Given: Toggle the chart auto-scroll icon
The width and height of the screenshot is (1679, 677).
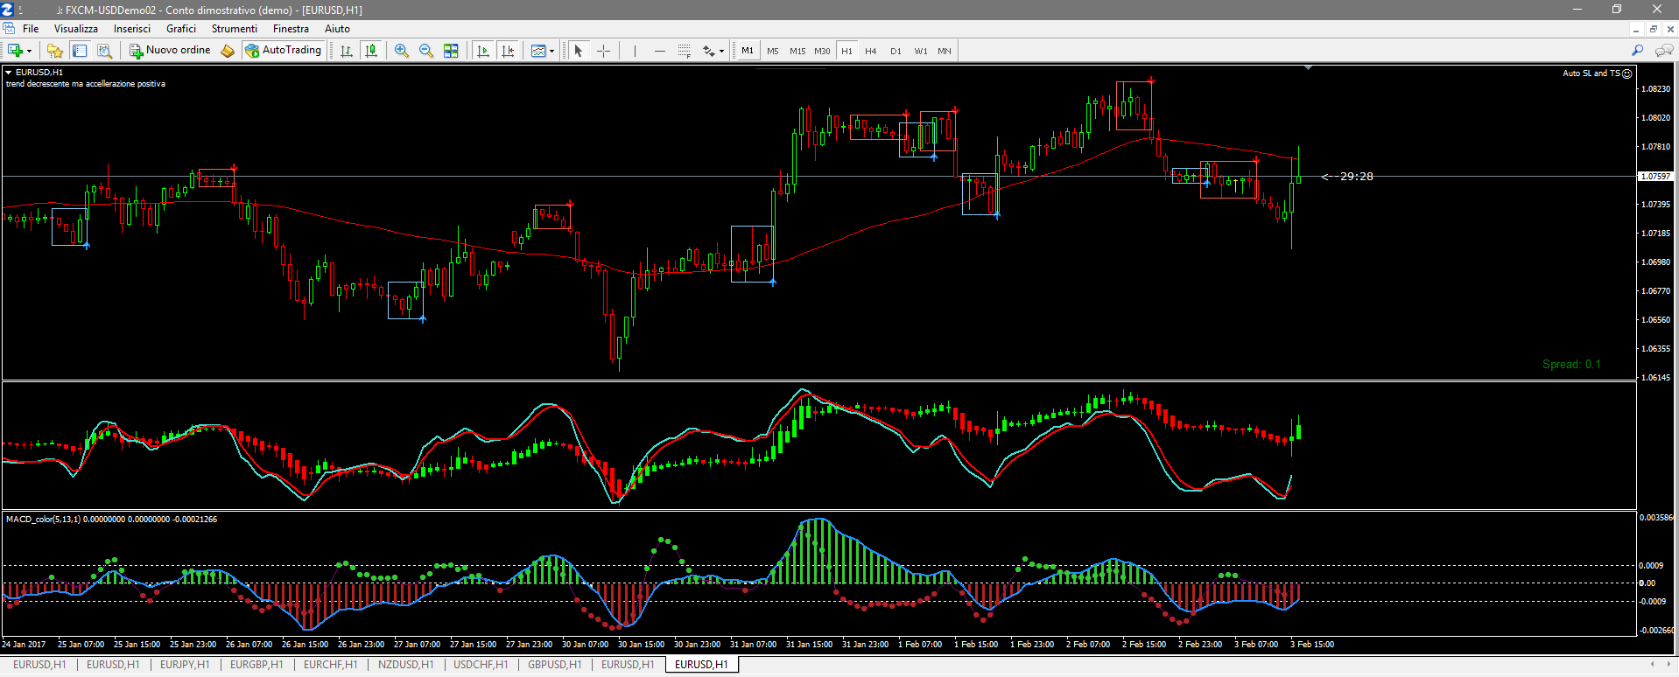Looking at the screenshot, I should click(483, 51).
